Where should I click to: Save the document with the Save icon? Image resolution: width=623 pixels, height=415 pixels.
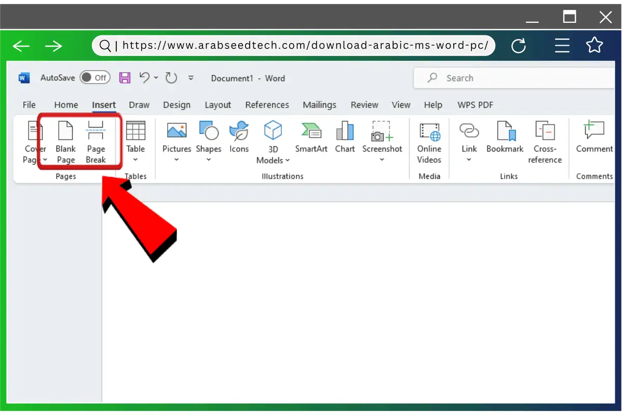125,77
